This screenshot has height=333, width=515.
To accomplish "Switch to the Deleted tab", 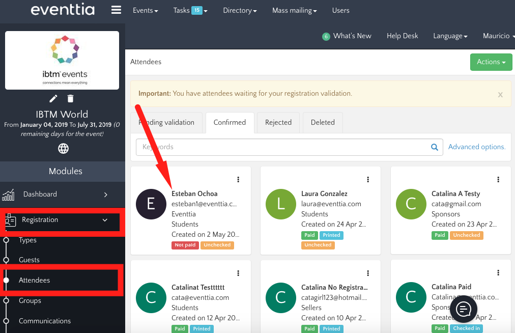I will click(x=323, y=122).
